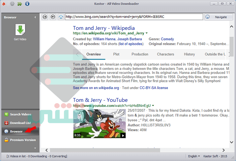The width and height of the screenshot is (236, 161).
Task: Minimize the Kastor window
Action: point(214,4)
